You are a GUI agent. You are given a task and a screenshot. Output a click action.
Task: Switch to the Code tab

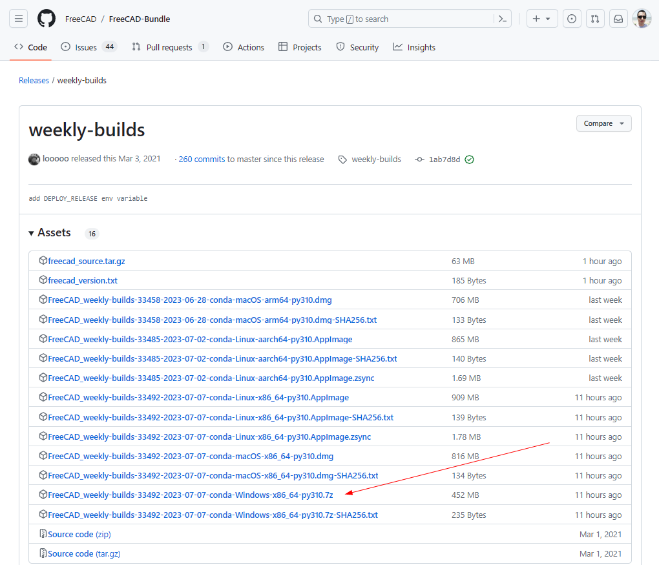pos(30,48)
